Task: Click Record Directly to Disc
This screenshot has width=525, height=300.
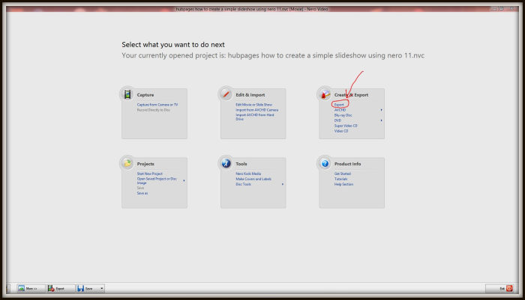Action: click(153, 110)
